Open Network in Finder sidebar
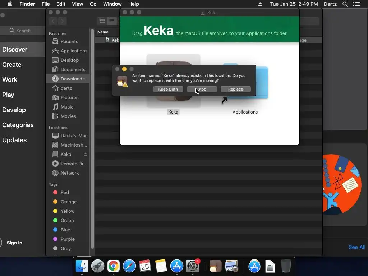Screen dimensions: 368x276 65,173
